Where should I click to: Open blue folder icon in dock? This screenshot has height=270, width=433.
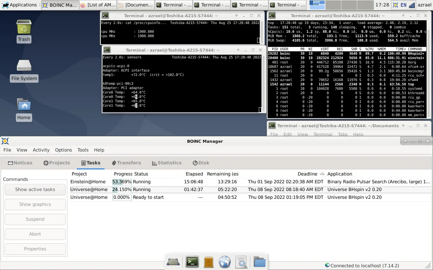pos(259,262)
